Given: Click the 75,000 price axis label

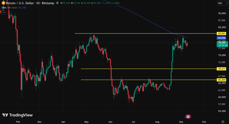Looking at the screenshot, I should coord(222,55).
